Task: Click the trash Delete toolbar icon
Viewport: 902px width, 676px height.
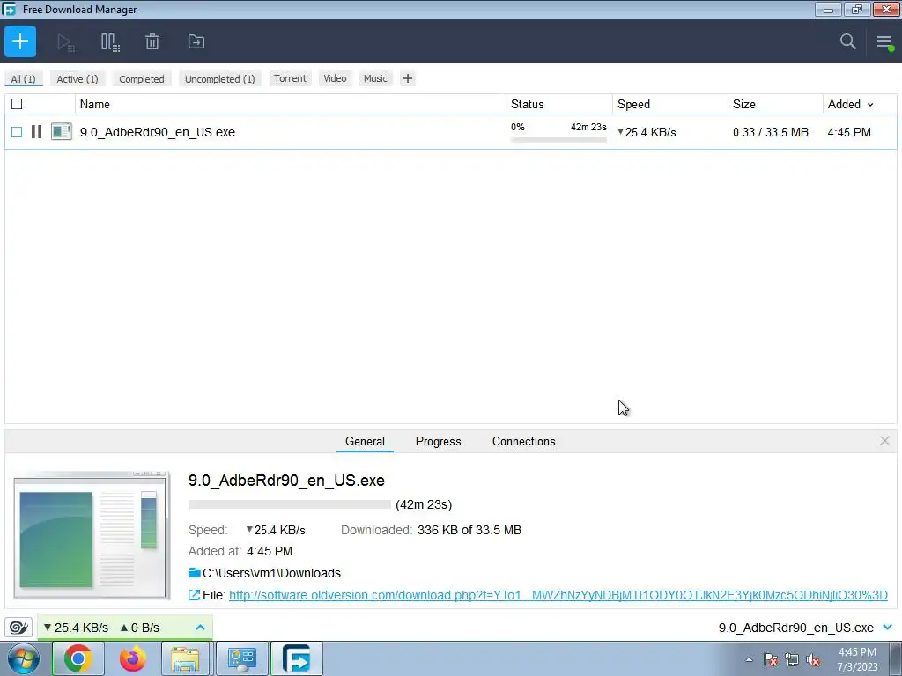Action: pyautogui.click(x=152, y=41)
